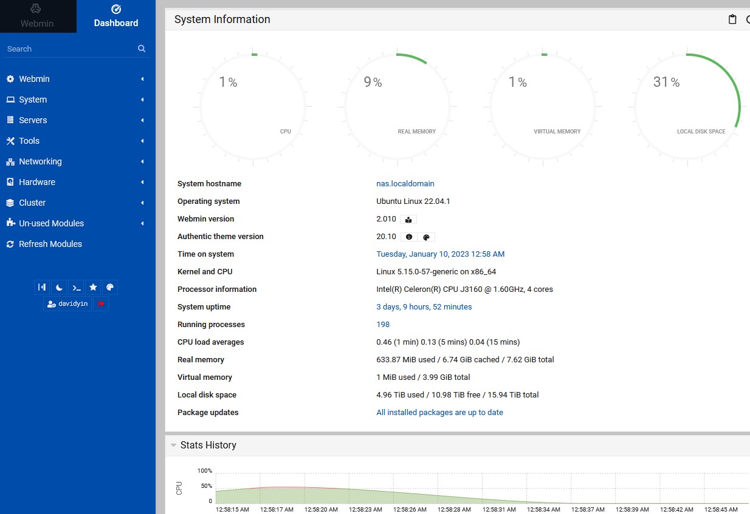Expand Un-used Modules in the sidebar
Screen dimensions: 750x514
(x=51, y=223)
